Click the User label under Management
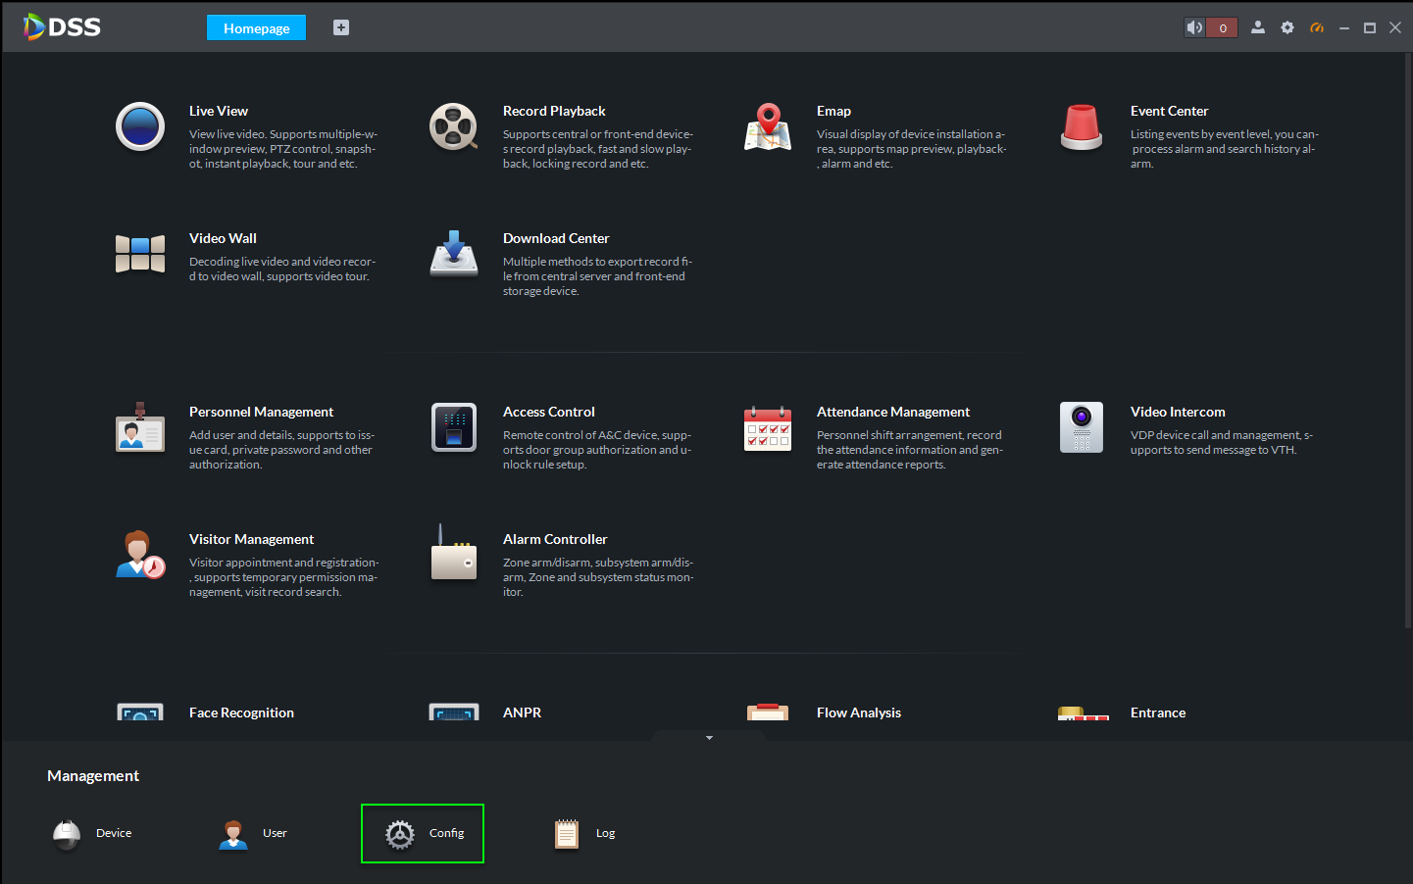 (275, 833)
